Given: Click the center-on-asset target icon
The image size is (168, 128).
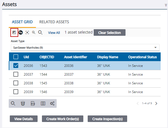Looking at the screenshot, I should click(x=27, y=32).
